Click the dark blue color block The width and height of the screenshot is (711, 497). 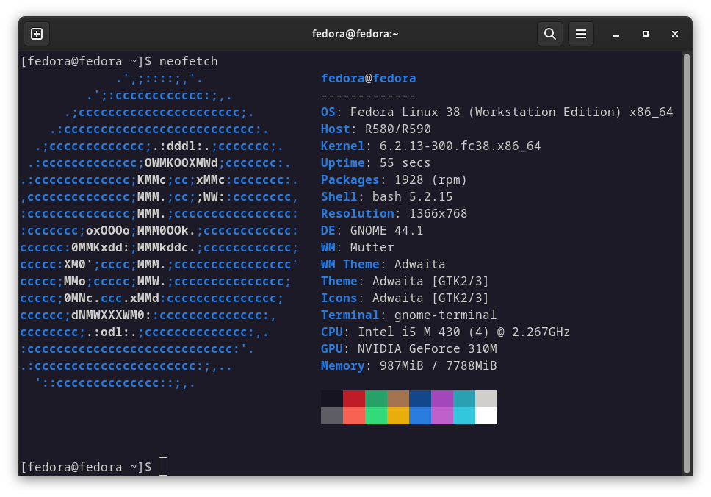pyautogui.click(x=420, y=399)
